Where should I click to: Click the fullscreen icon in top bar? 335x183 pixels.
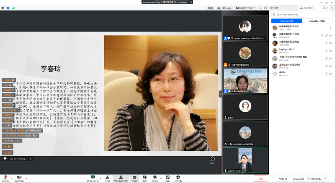coord(260,8)
